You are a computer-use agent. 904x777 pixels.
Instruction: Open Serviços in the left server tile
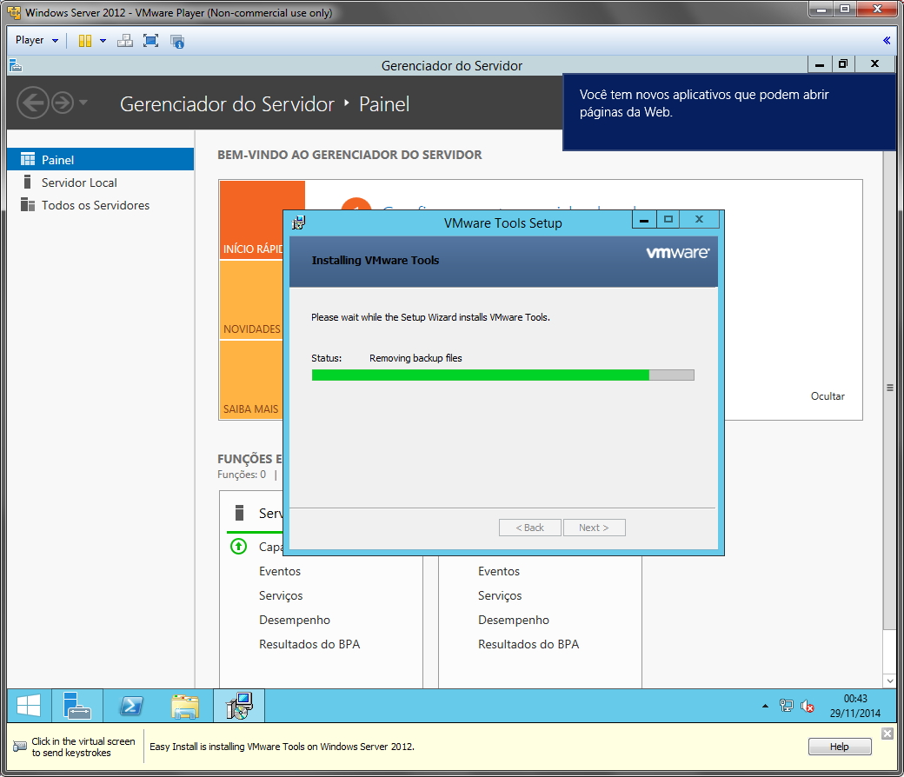(281, 595)
